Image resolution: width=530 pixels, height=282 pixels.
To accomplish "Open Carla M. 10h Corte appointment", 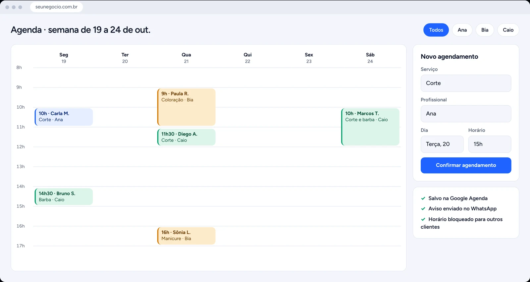I will [64, 117].
